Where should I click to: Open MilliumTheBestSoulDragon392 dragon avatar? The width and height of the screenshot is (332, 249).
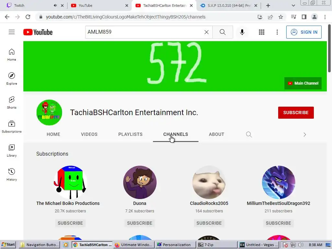pyautogui.click(x=279, y=182)
